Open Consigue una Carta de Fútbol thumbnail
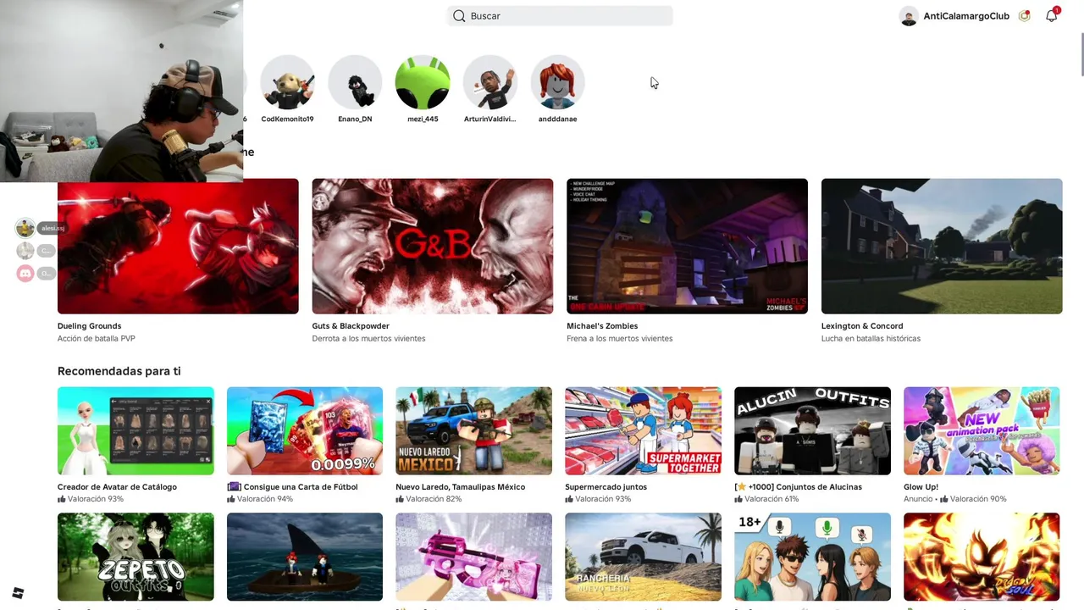 pos(305,431)
